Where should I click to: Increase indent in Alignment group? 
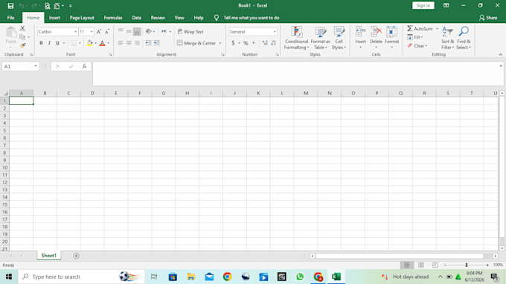pyautogui.click(x=157, y=43)
